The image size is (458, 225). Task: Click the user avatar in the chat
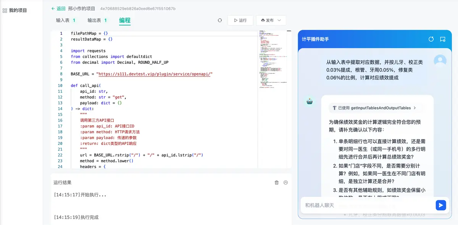440,61
